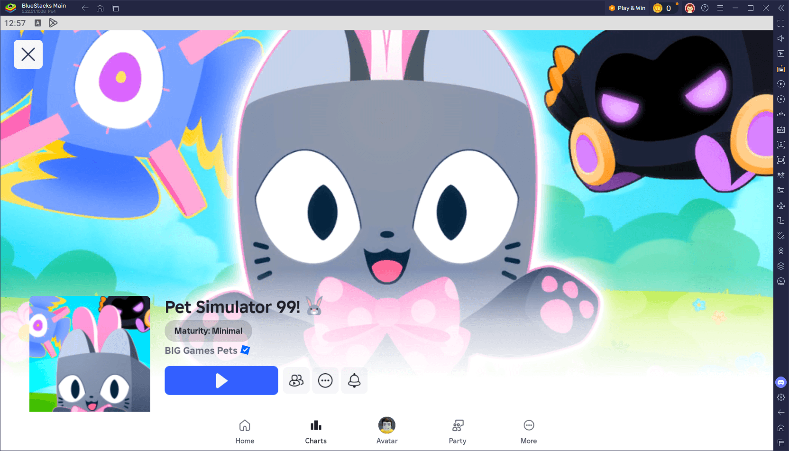Viewport: 789px width, 451px height.
Task: Open recent apps in the side toolbar
Action: pyautogui.click(x=781, y=443)
